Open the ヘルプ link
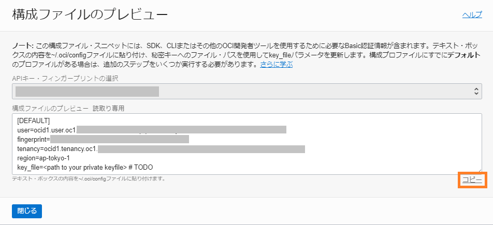Viewport: 493px width, 225px height. tap(472, 15)
